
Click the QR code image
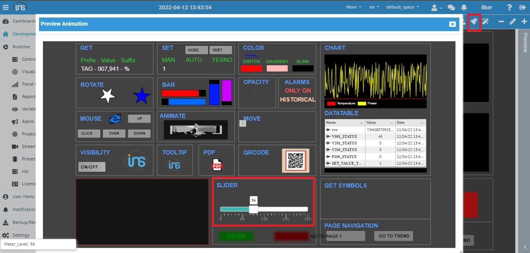pyautogui.click(x=295, y=160)
